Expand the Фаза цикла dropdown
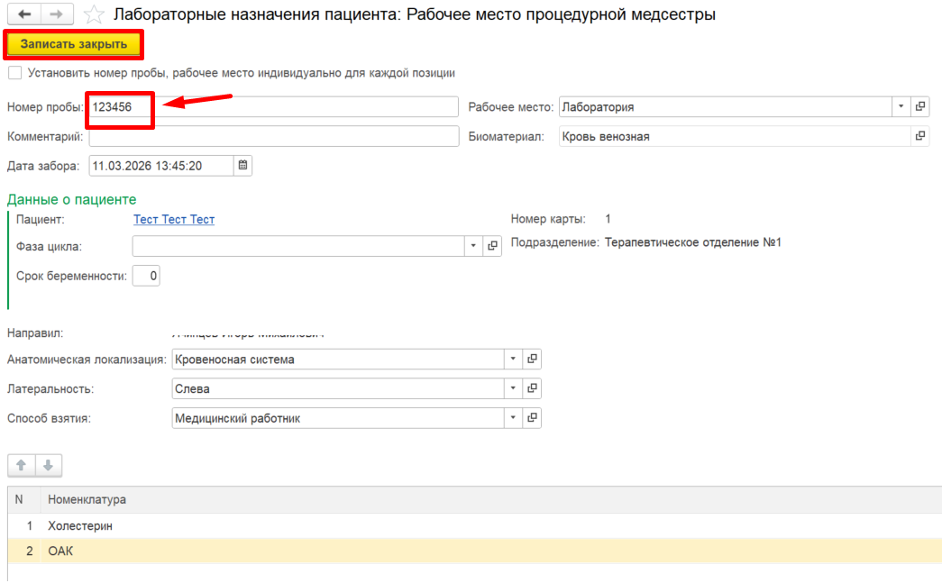942x583 pixels. (x=474, y=246)
